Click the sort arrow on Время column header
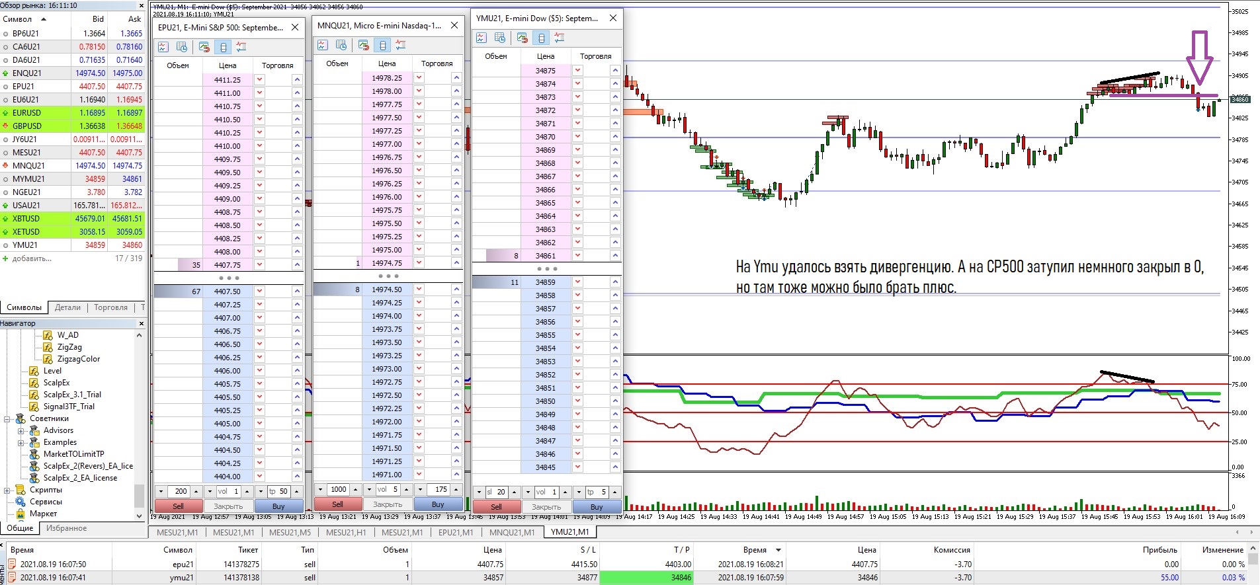Image resolution: width=1260 pixels, height=585 pixels. tap(778, 550)
